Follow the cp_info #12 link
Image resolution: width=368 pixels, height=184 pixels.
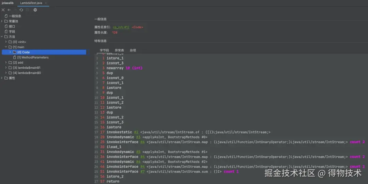pyautogui.click(x=121, y=27)
